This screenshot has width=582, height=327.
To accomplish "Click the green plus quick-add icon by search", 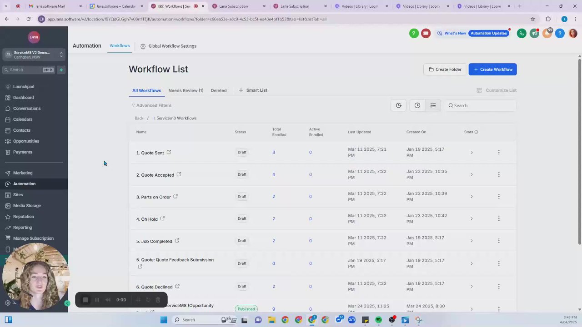I will 61,69.
